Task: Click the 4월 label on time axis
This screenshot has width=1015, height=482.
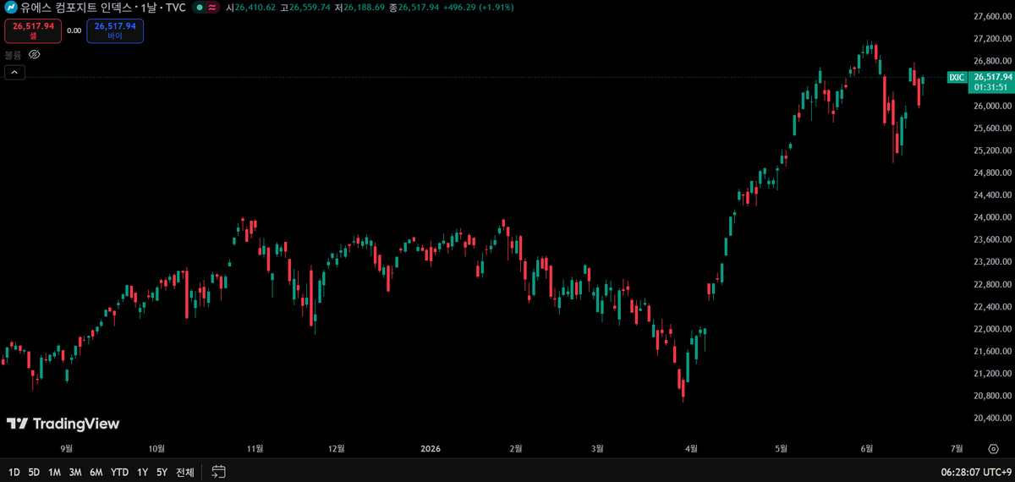Action: point(692,448)
